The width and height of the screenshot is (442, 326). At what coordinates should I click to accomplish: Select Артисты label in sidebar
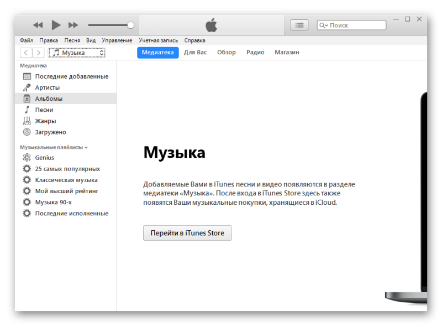(x=48, y=87)
